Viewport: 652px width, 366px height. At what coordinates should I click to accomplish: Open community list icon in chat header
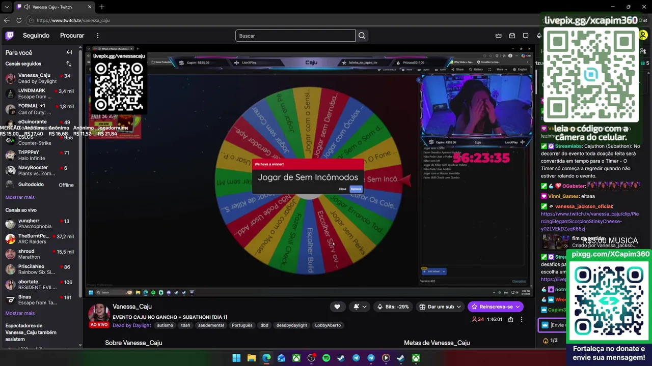[644, 51]
